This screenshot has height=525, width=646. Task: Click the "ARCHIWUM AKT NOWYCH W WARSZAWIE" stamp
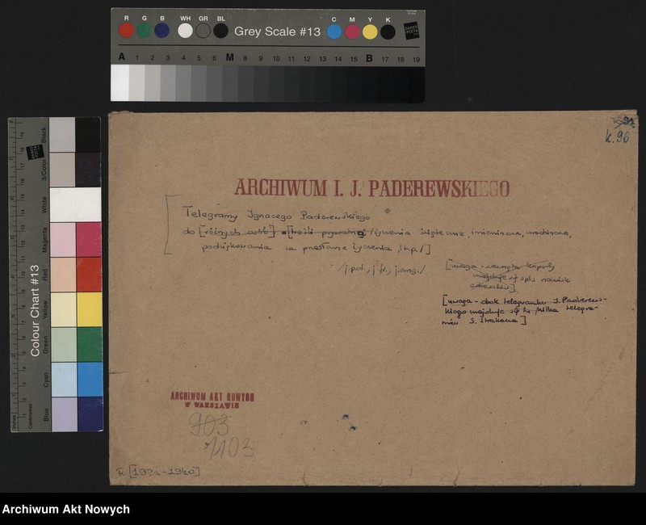pyautogui.click(x=212, y=401)
